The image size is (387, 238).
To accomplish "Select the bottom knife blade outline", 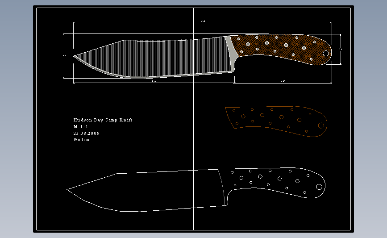I will click(147, 191).
